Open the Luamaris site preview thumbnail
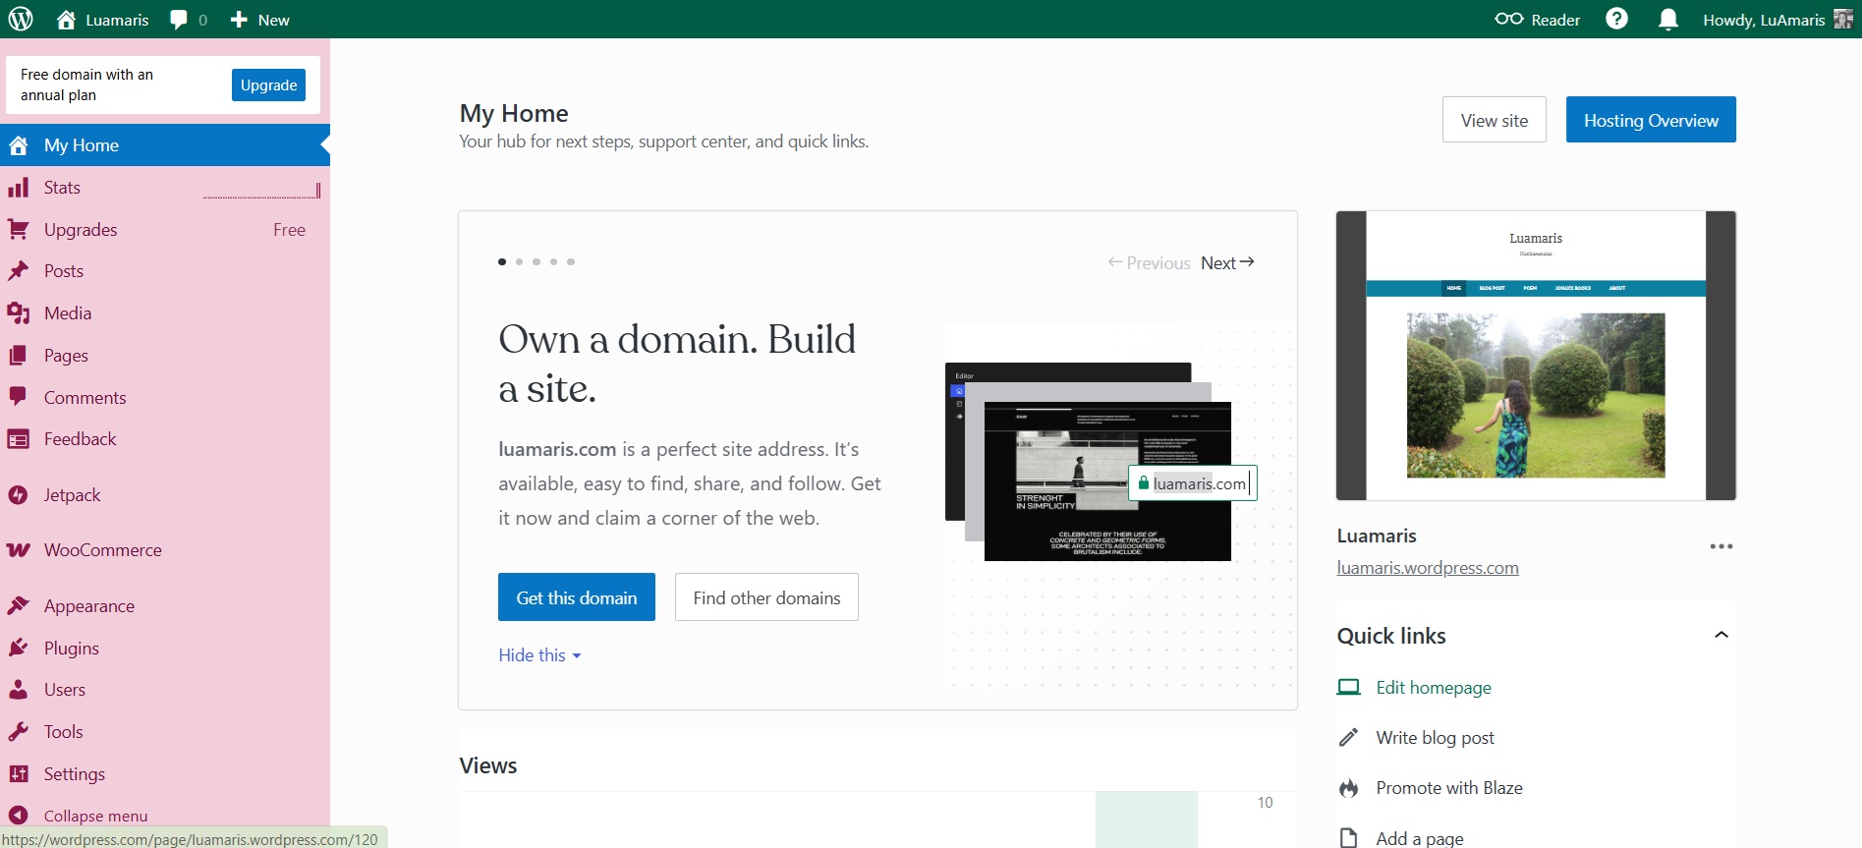The width and height of the screenshot is (1862, 848). click(x=1536, y=356)
